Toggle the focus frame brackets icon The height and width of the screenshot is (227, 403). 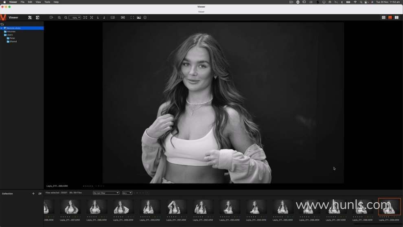pos(132,18)
